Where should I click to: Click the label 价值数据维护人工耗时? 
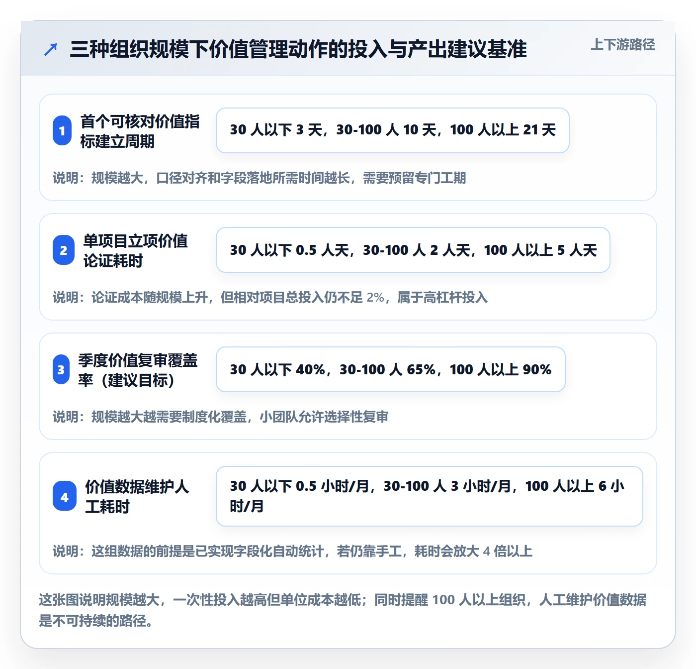pos(137,496)
